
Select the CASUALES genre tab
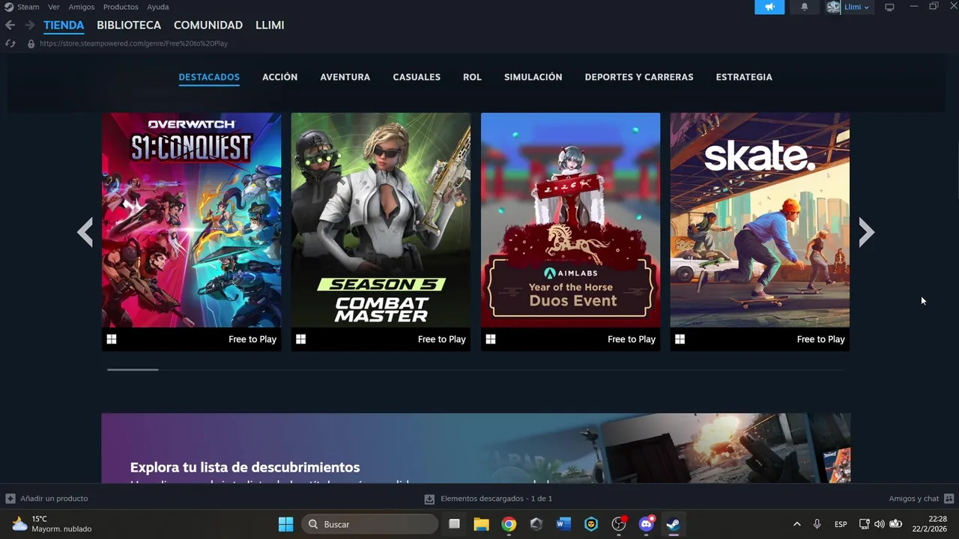point(417,77)
